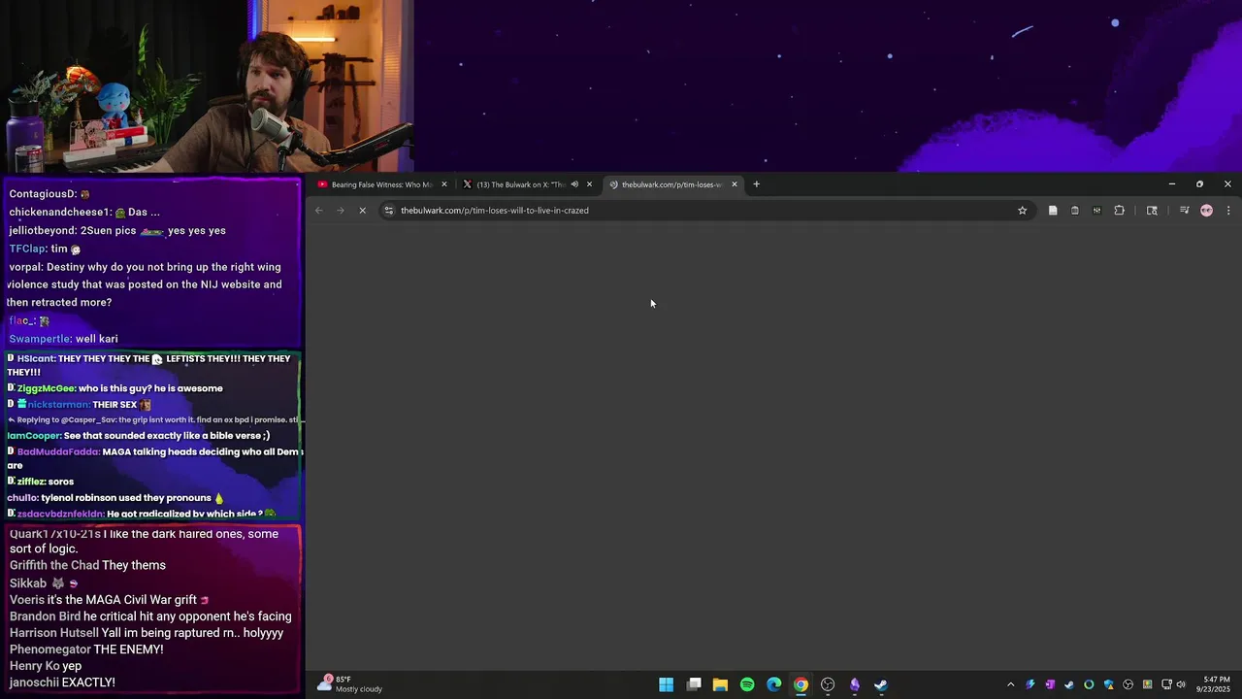The width and height of the screenshot is (1242, 699).
Task: Click the username chickenandcheese1 in chat
Action: click(60, 213)
